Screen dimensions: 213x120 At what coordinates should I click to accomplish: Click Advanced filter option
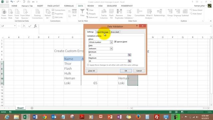pyautogui.click(x=92, y=17)
